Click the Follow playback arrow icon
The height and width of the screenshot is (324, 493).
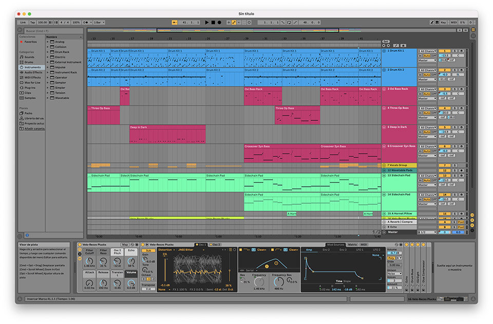coord(175,23)
